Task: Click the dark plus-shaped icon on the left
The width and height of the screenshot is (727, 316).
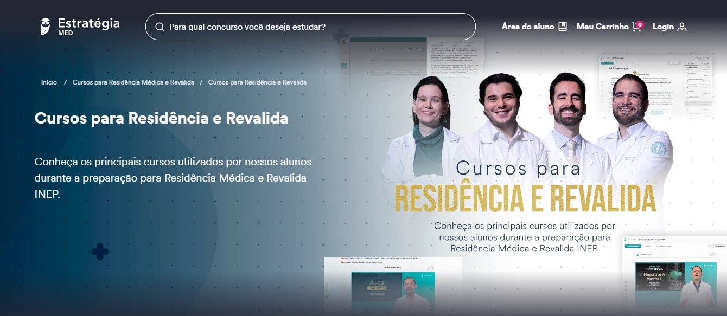Action: click(x=100, y=251)
